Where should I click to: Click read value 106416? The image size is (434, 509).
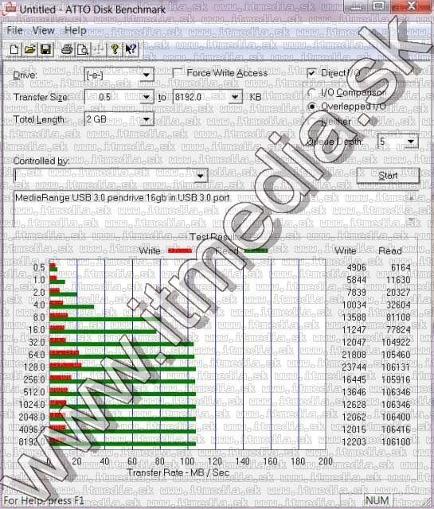[x=396, y=429]
